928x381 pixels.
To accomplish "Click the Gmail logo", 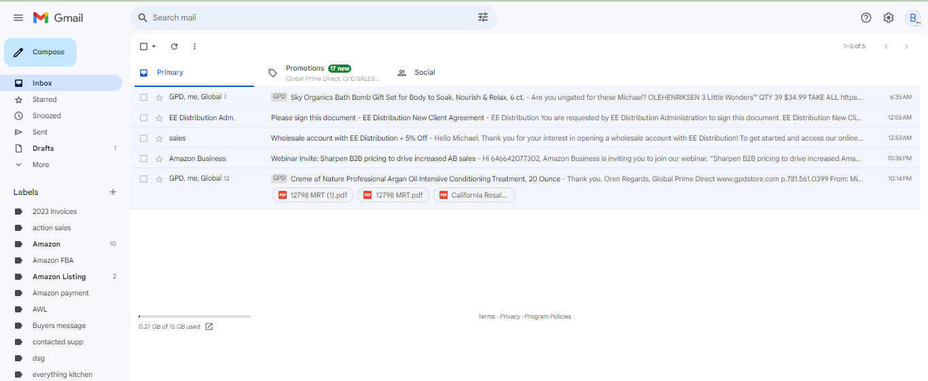I will coord(58,18).
